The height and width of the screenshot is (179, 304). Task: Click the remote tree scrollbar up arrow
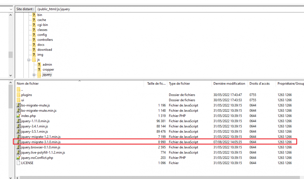[x=11, y=15]
